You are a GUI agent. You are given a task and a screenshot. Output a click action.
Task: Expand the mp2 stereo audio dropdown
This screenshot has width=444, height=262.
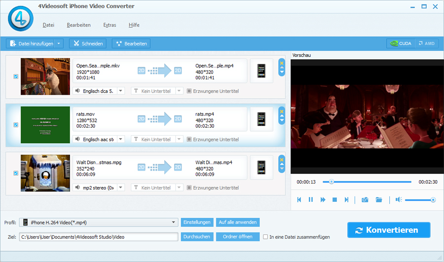tap(121, 187)
